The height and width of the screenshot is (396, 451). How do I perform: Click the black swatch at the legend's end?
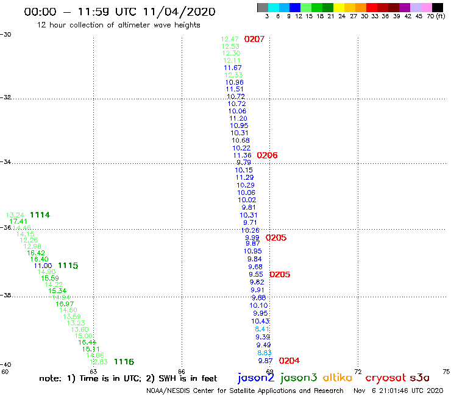tap(438, 8)
